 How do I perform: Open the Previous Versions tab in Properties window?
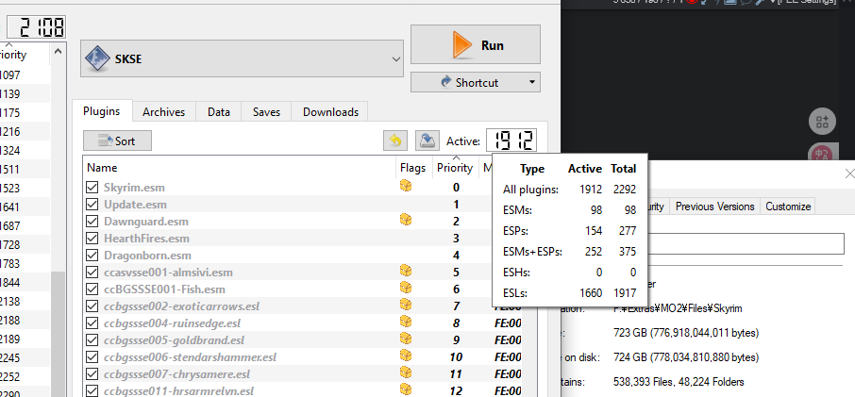715,207
